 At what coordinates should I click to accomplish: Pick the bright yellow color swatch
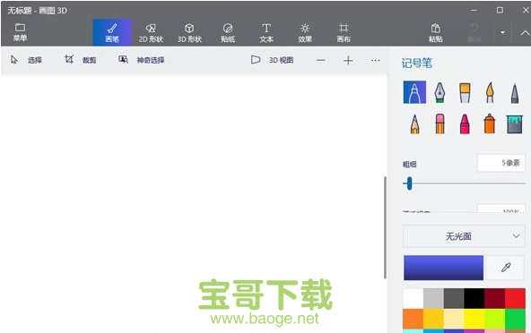pos(474,319)
